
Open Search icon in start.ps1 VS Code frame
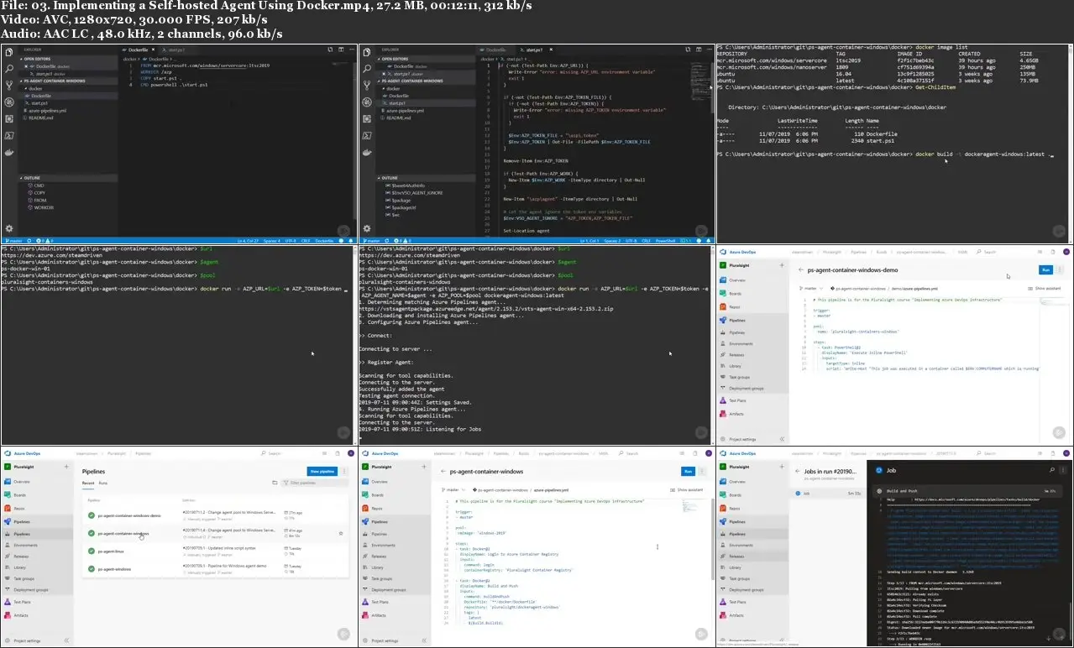(x=367, y=69)
